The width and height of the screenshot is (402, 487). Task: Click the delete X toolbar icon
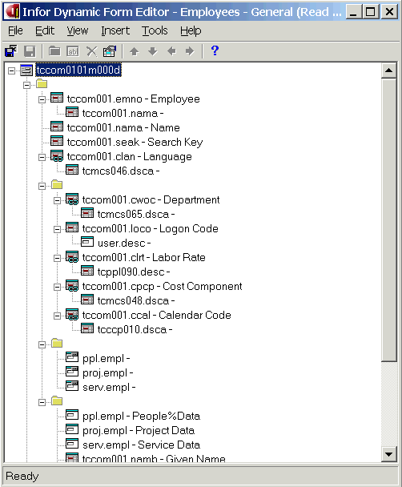91,51
